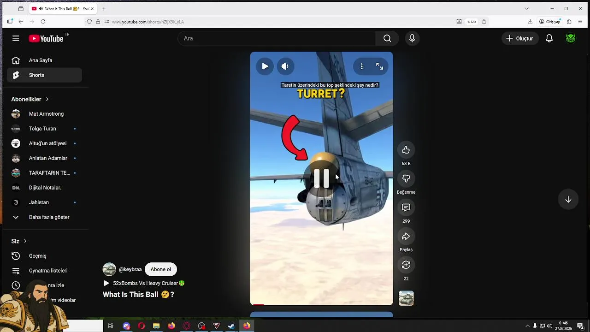Open the three-dot more options on video

tap(362, 66)
